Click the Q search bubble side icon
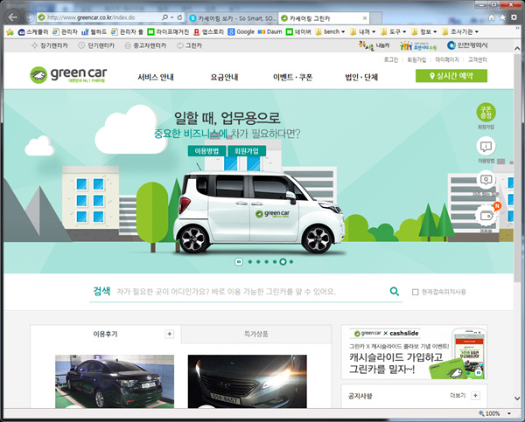The height and width of the screenshot is (422, 525). 486,180
